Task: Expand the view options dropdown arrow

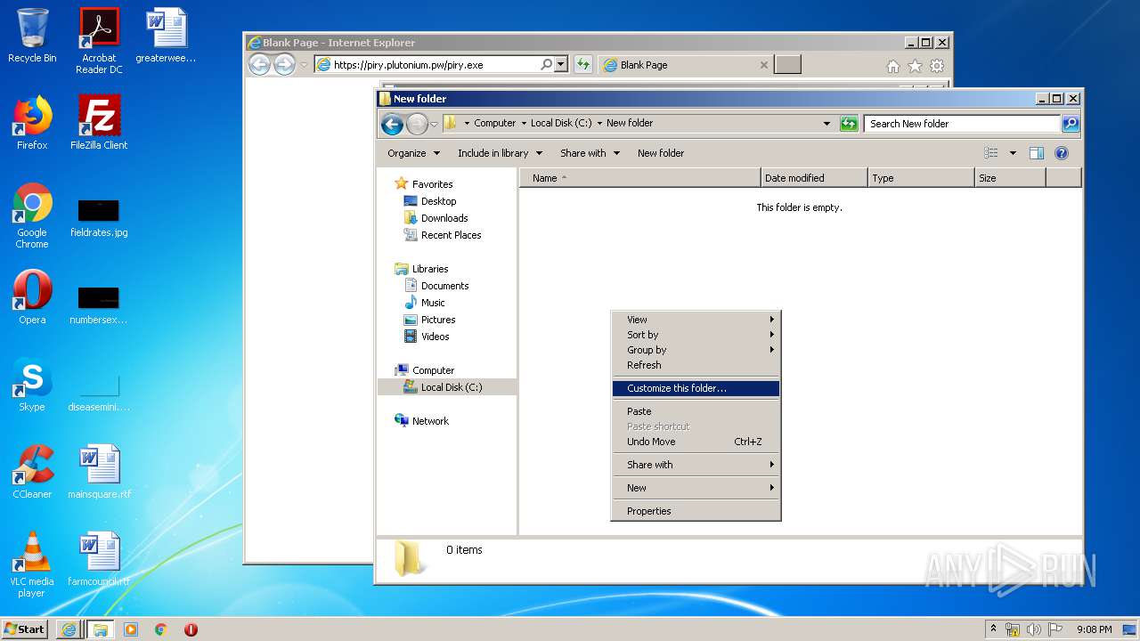Action: 1013,153
